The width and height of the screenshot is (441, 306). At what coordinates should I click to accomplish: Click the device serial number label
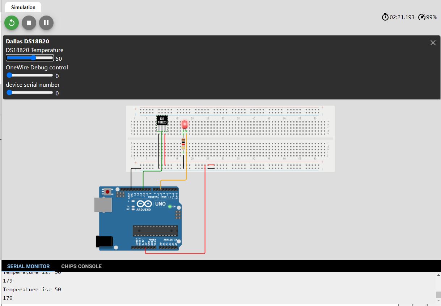(33, 85)
